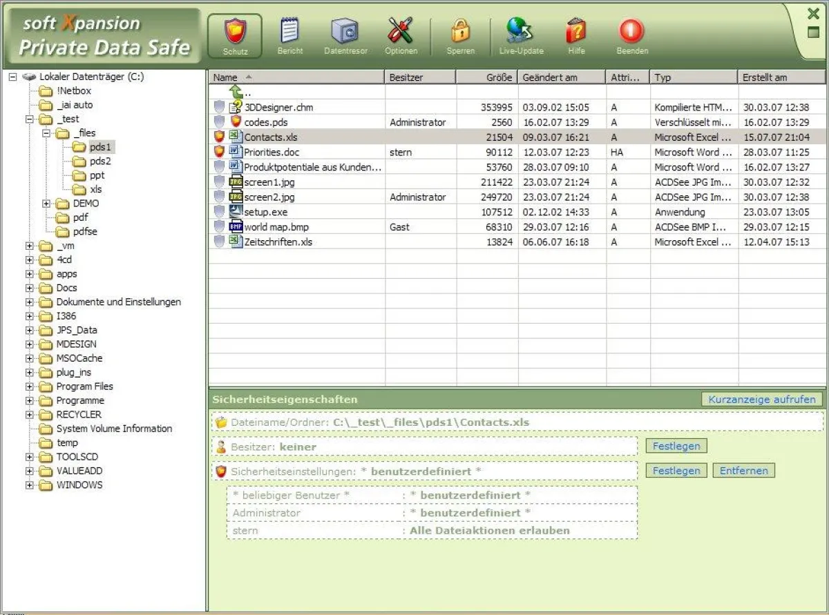Open the Hilfe help
The height and width of the screenshot is (615, 829).
coord(575,33)
